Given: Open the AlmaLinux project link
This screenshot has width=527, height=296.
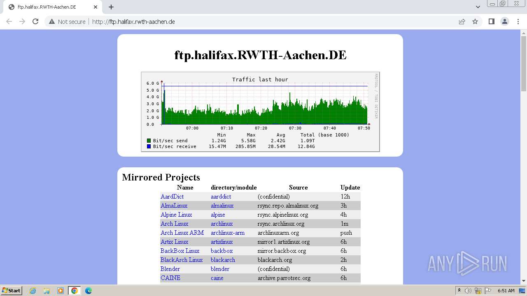Looking at the screenshot, I should [174, 206].
